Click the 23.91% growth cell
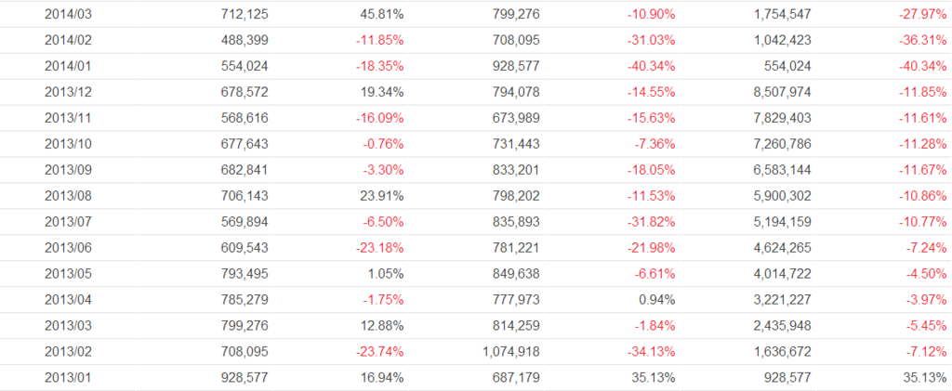Image resolution: width=952 pixels, height=391 pixels. click(382, 196)
